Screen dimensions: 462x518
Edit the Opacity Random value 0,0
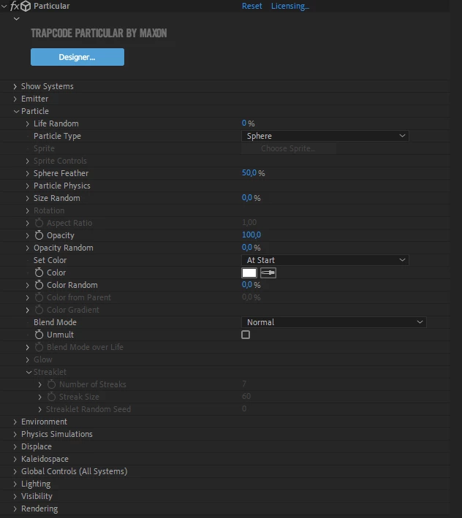247,247
